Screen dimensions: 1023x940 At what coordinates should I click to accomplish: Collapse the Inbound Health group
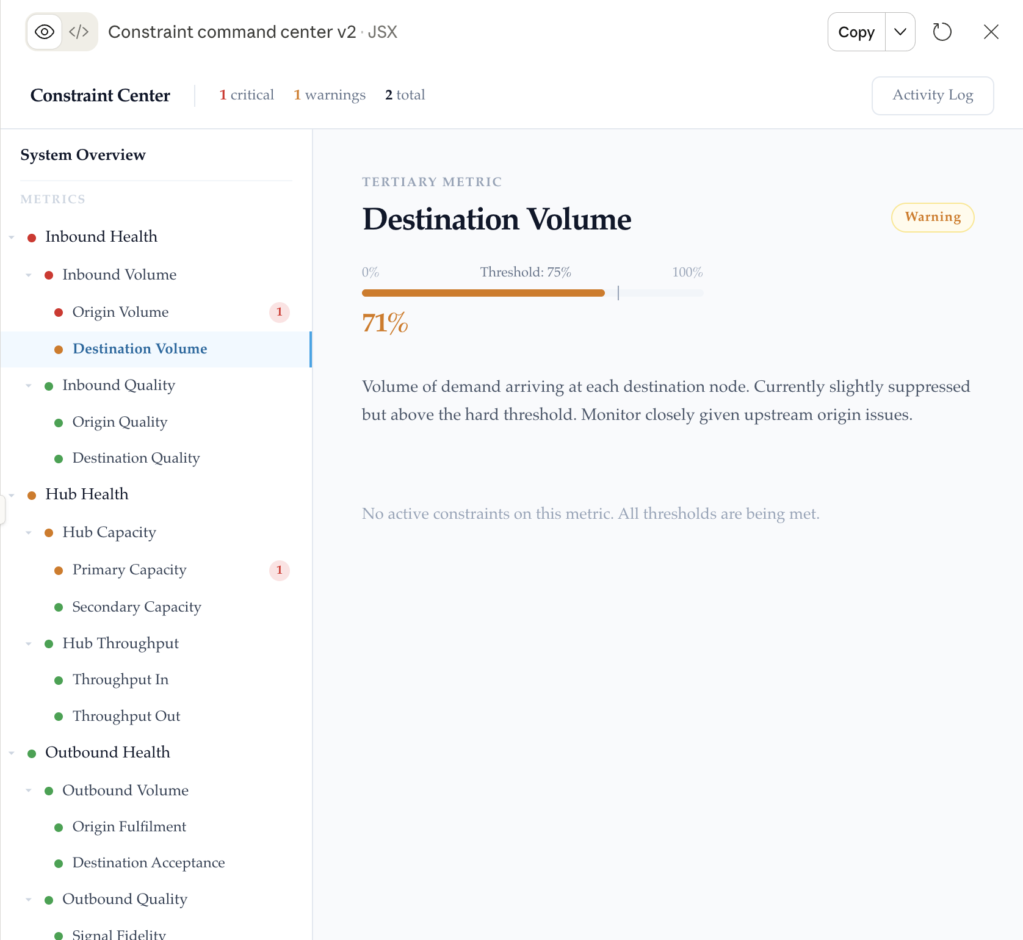click(x=12, y=237)
